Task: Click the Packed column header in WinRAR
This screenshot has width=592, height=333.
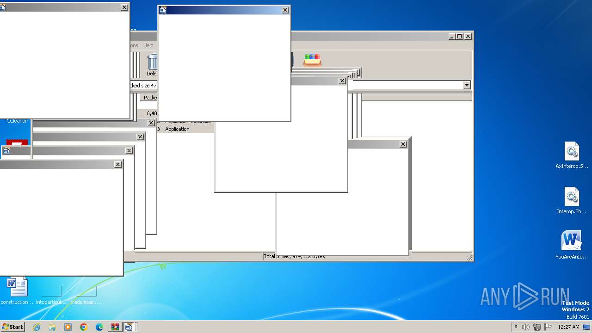Action: (150, 98)
